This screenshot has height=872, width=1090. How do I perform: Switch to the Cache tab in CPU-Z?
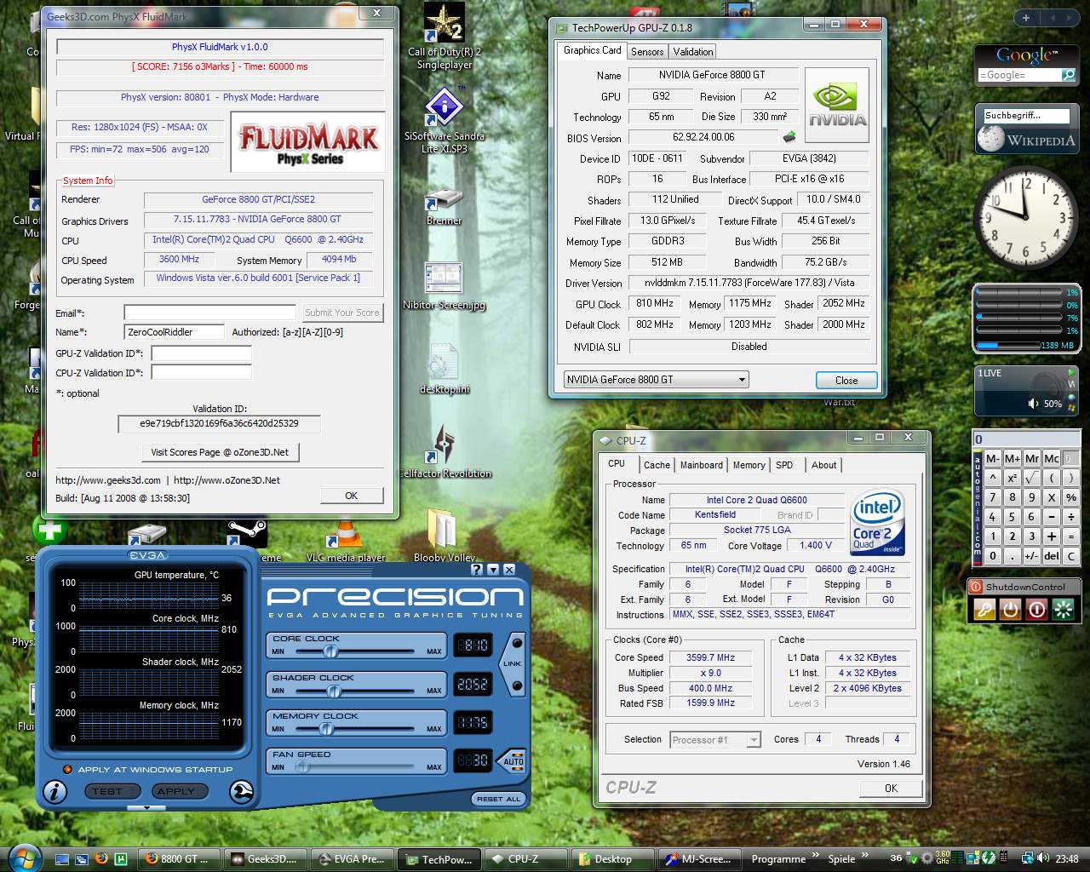pos(657,465)
